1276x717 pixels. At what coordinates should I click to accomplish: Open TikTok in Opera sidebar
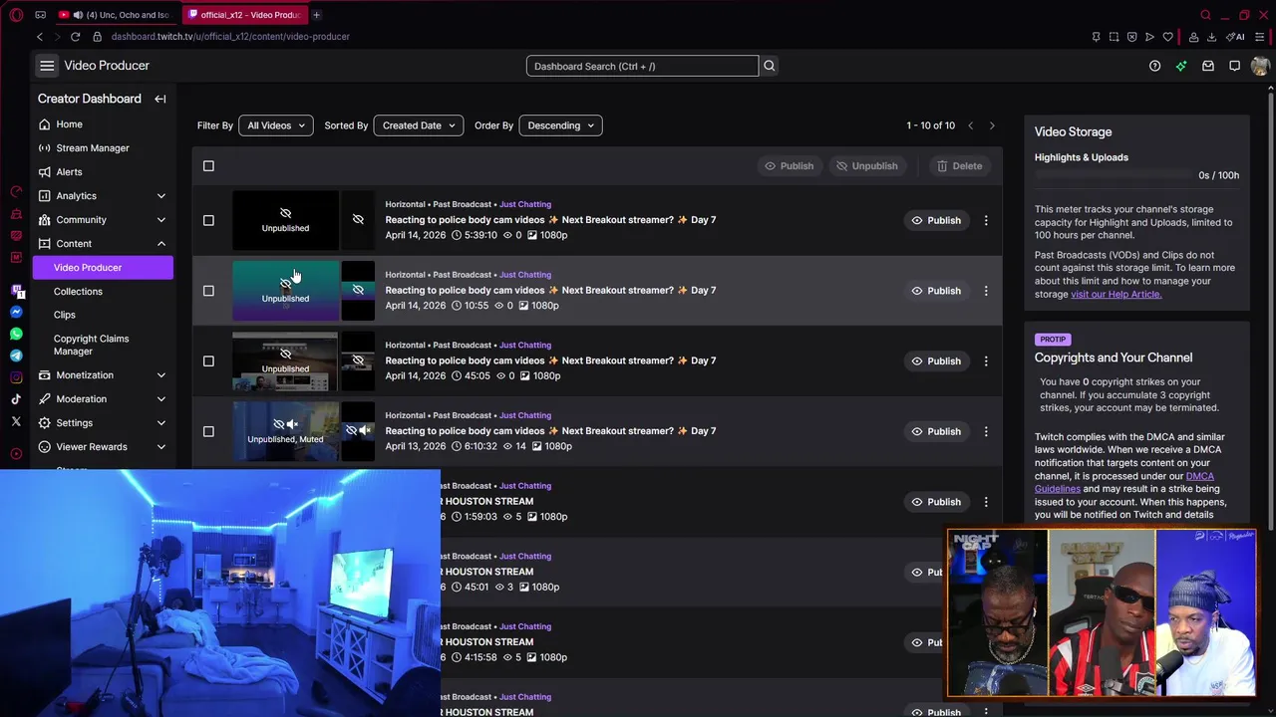16,399
